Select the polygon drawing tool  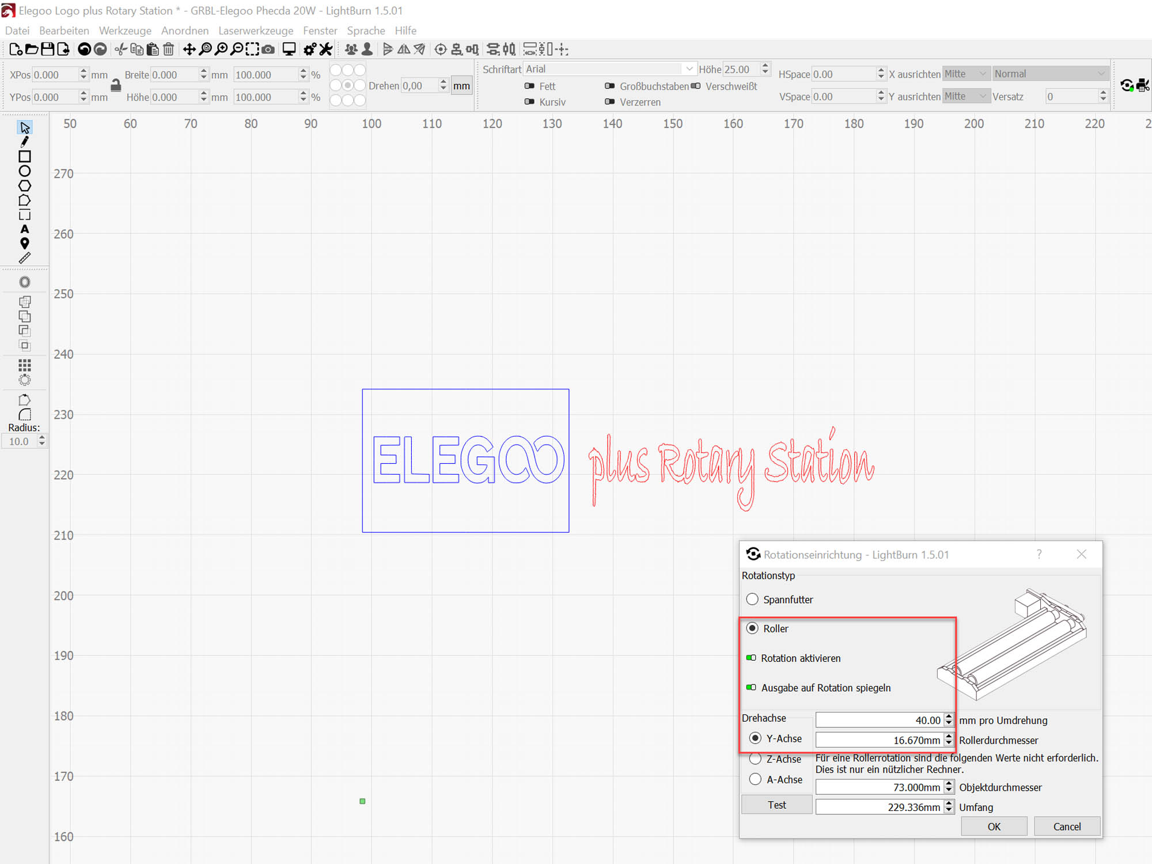(x=24, y=185)
